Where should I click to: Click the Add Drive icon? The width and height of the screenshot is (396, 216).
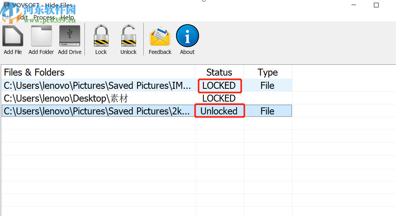(70, 37)
